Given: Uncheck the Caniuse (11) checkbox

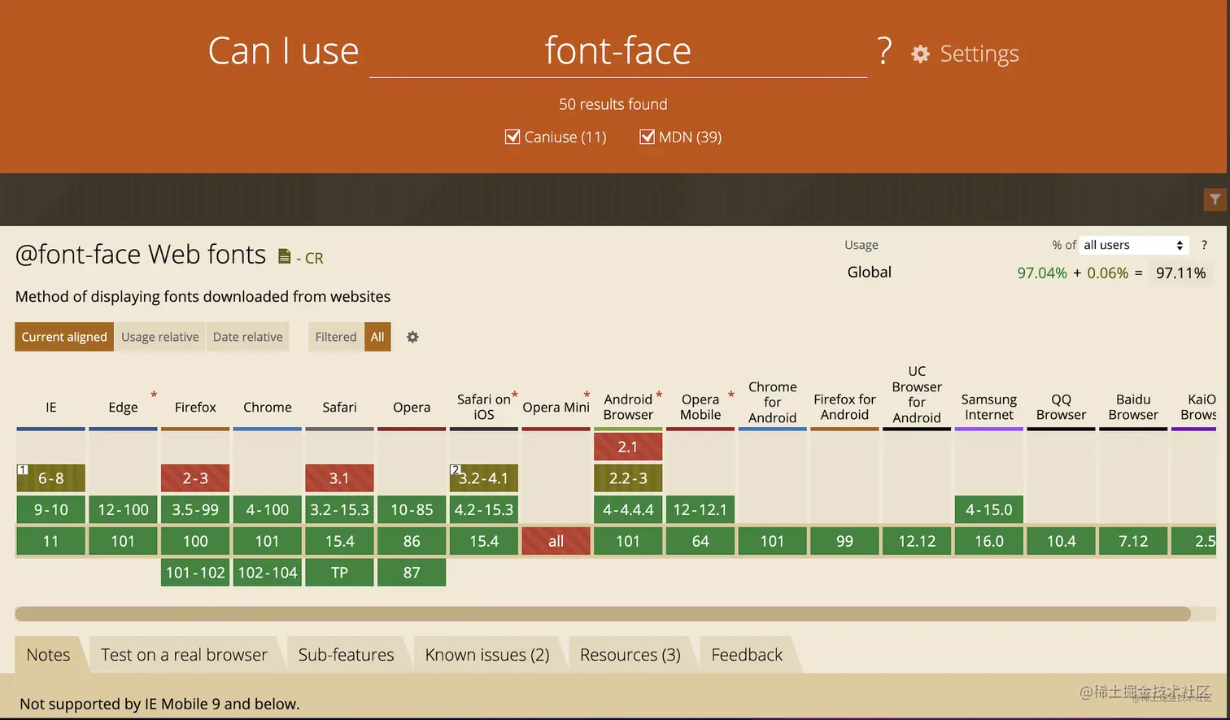Looking at the screenshot, I should tap(512, 137).
